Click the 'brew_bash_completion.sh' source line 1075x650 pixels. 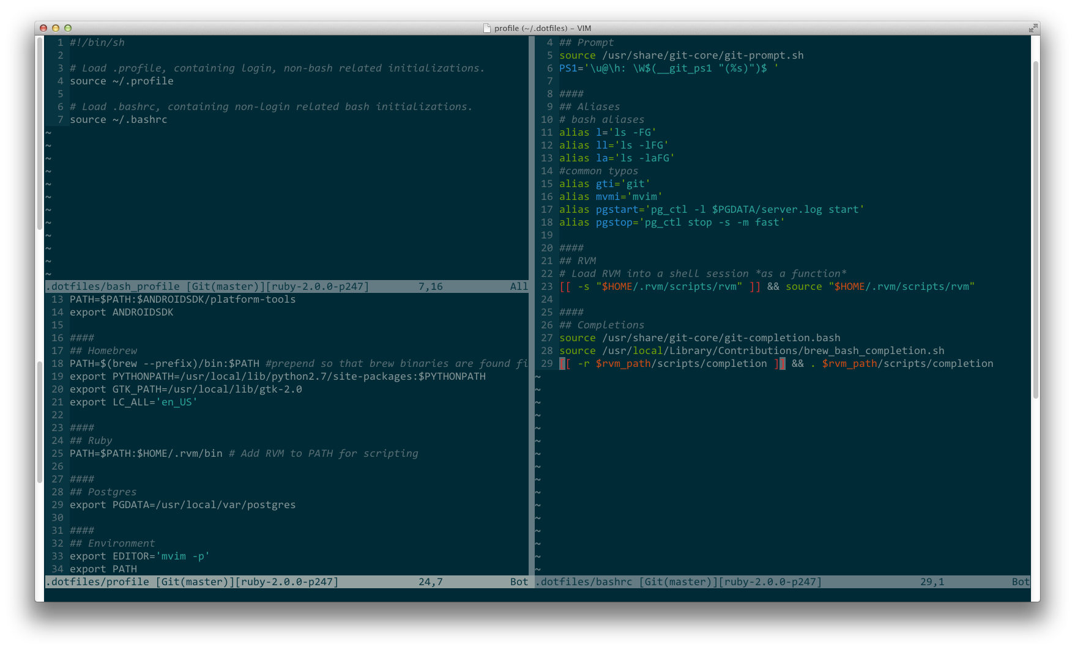[x=752, y=350]
